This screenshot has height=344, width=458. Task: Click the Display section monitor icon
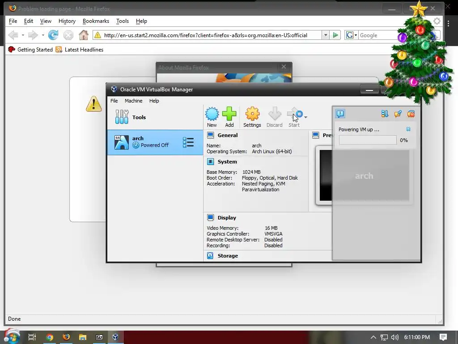click(x=210, y=218)
